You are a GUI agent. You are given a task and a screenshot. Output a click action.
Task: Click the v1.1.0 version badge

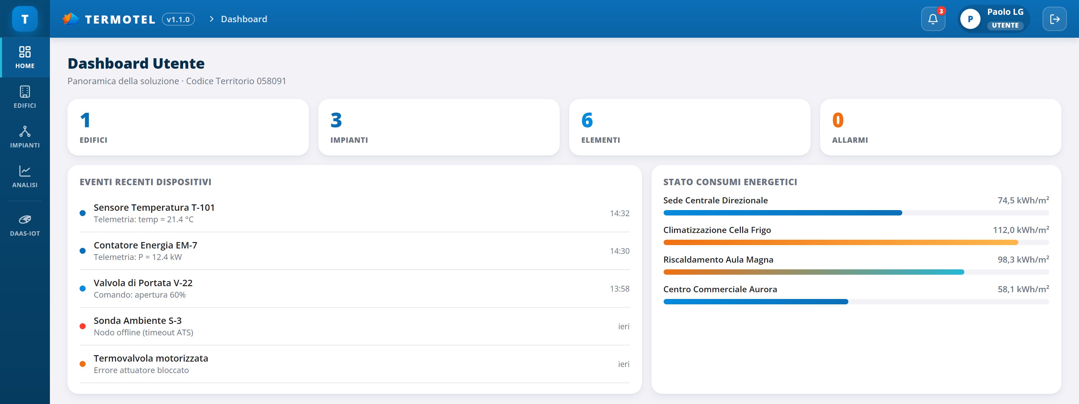click(x=178, y=19)
